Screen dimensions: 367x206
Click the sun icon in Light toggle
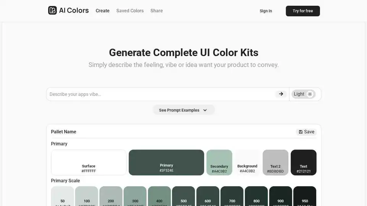310,94
